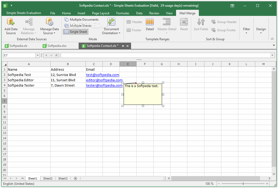Go to last sheet navigation arrow

[x=23, y=178]
